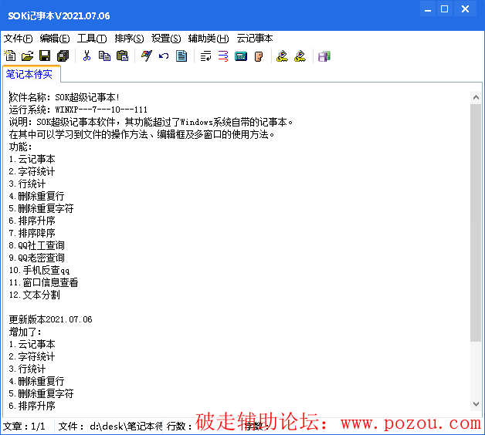Paste with the clipboard icon

123,56
